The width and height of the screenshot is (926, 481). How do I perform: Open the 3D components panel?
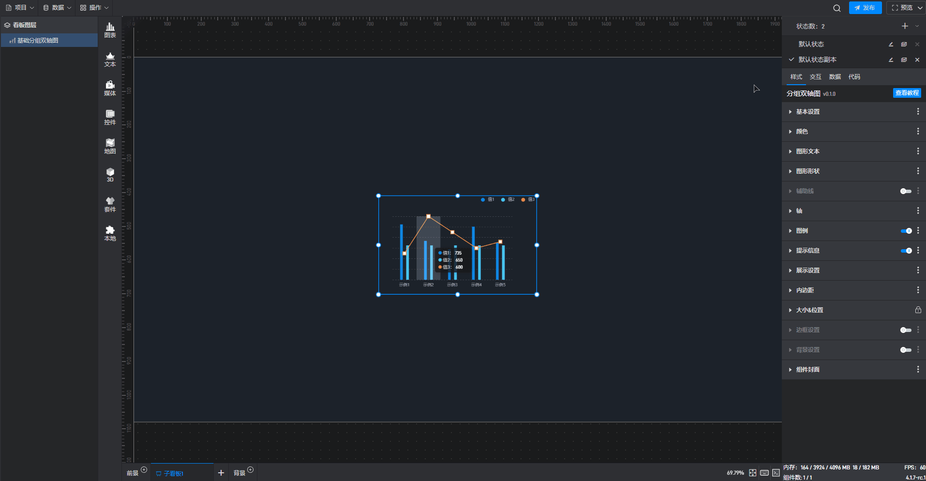(110, 175)
